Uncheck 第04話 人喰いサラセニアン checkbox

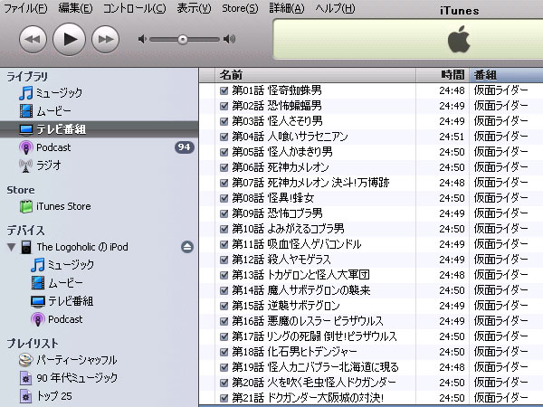click(224, 137)
